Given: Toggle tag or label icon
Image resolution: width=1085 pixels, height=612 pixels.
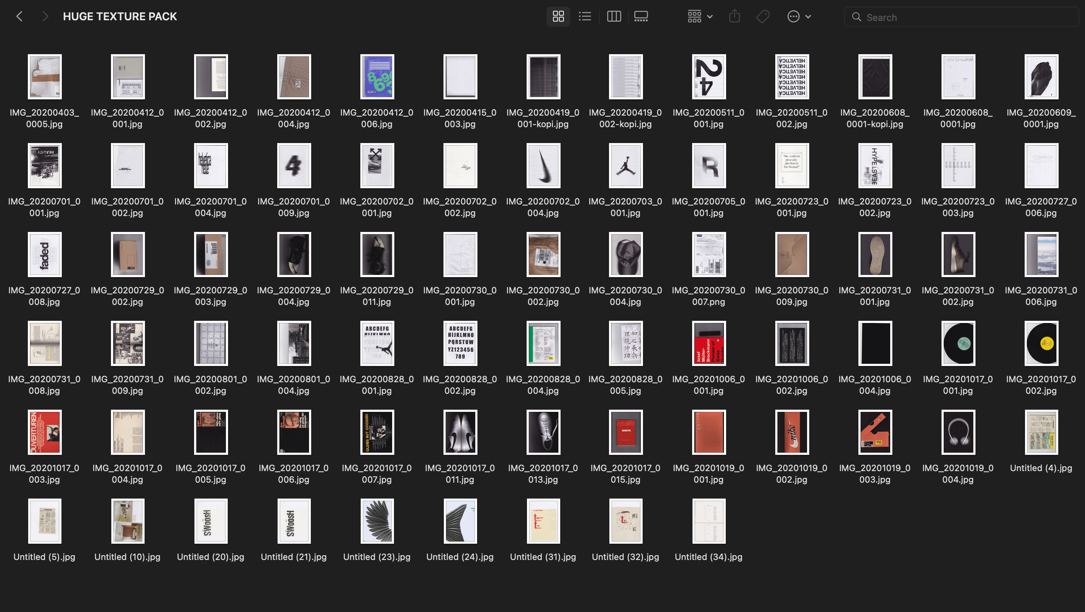Looking at the screenshot, I should (x=763, y=16).
